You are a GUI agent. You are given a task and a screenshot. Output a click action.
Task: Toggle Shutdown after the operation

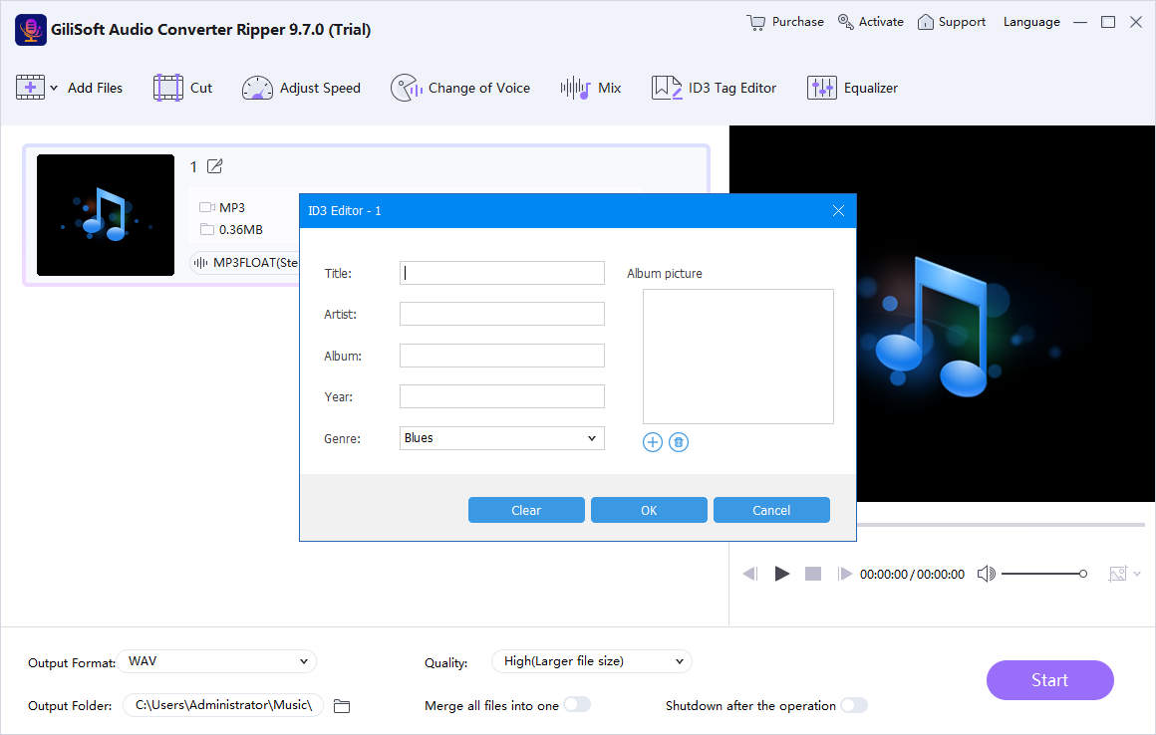854,705
